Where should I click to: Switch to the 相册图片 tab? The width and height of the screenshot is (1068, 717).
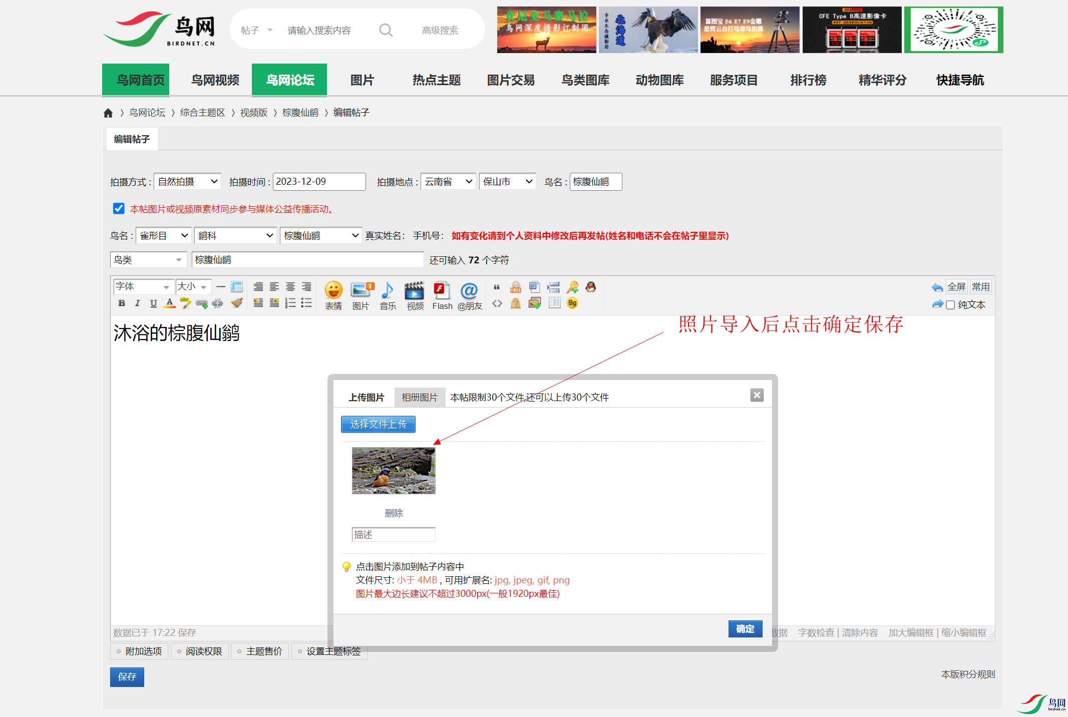tap(419, 398)
